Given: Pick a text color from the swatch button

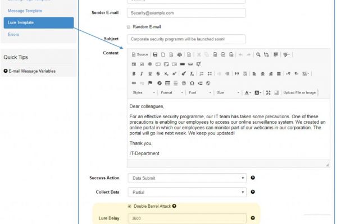Looking at the screenshot, I should tap(248, 92).
